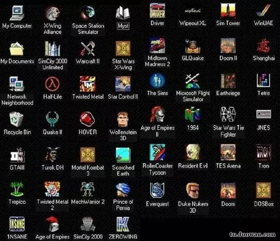
Task: Launch SimCity 3000 Unlimited
Action: [52, 49]
